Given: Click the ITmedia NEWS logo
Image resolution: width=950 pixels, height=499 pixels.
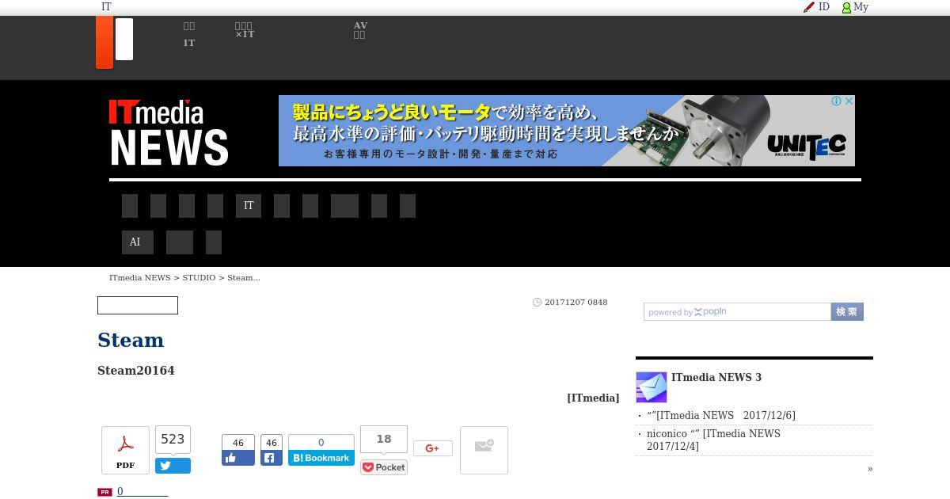Looking at the screenshot, I should [169, 132].
